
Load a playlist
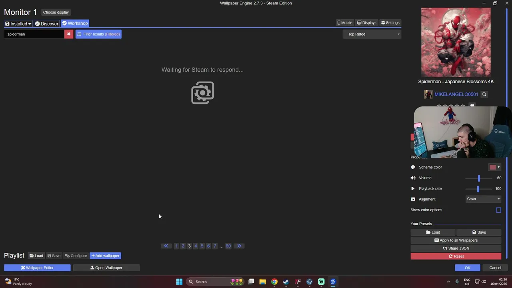coord(36,256)
